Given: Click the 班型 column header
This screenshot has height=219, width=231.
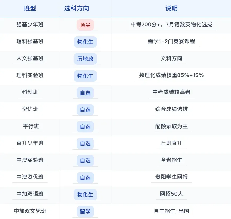Looking at the screenshot, I should click(x=30, y=8).
